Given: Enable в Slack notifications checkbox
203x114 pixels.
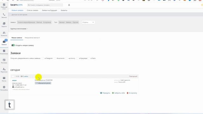Looking at the screenshot, I should 89,58.
